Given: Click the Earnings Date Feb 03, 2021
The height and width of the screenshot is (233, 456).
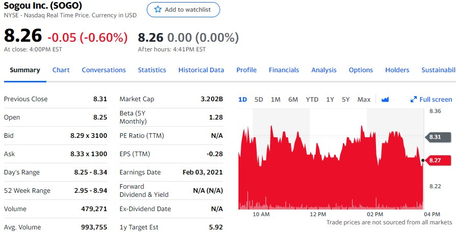Looking at the screenshot, I should pos(203,172).
